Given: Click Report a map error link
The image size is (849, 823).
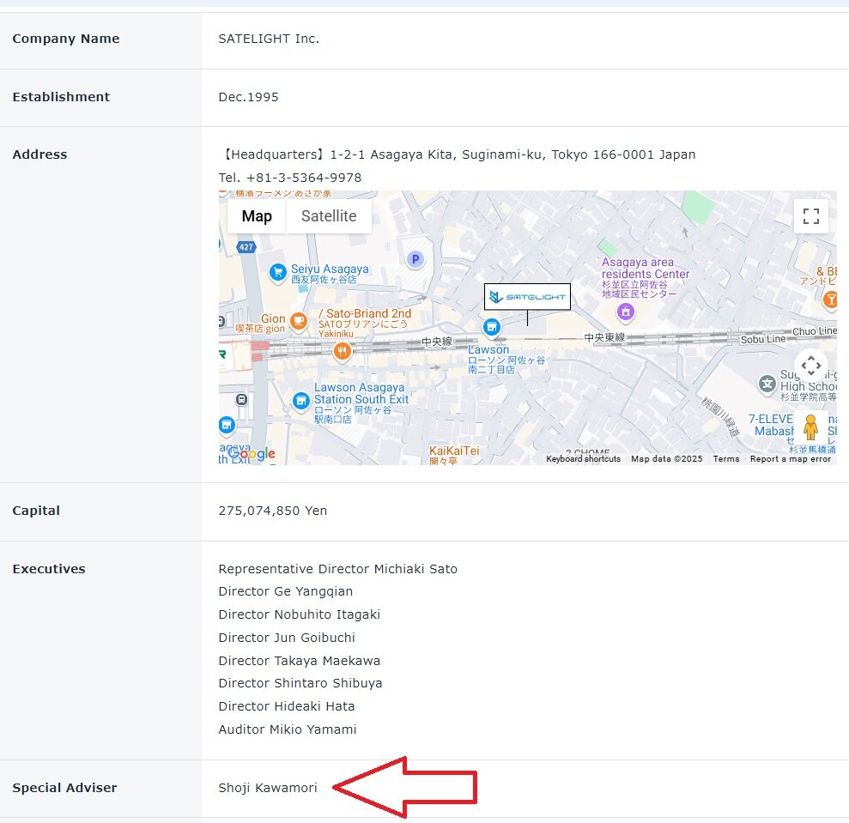Looking at the screenshot, I should [x=790, y=458].
